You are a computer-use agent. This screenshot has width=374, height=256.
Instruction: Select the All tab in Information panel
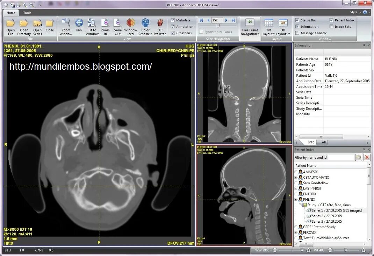(x=324, y=142)
